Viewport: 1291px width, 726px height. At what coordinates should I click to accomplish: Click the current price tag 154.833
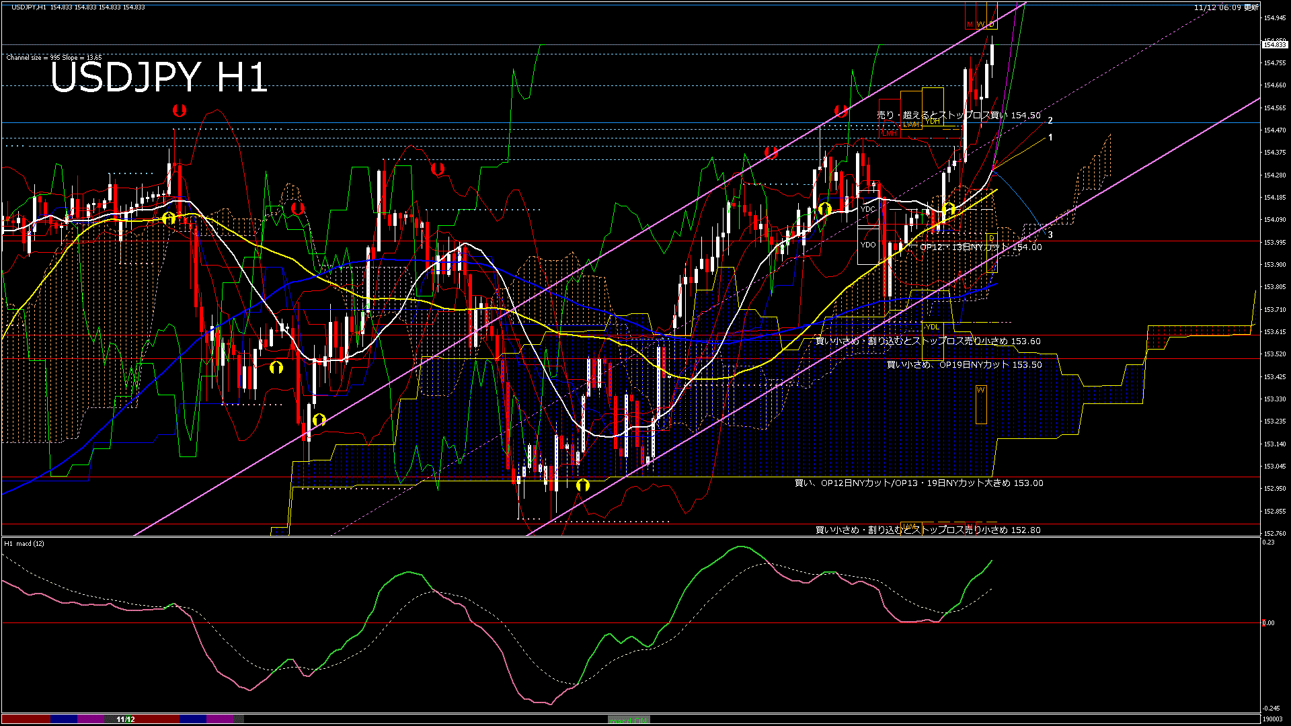[1274, 44]
